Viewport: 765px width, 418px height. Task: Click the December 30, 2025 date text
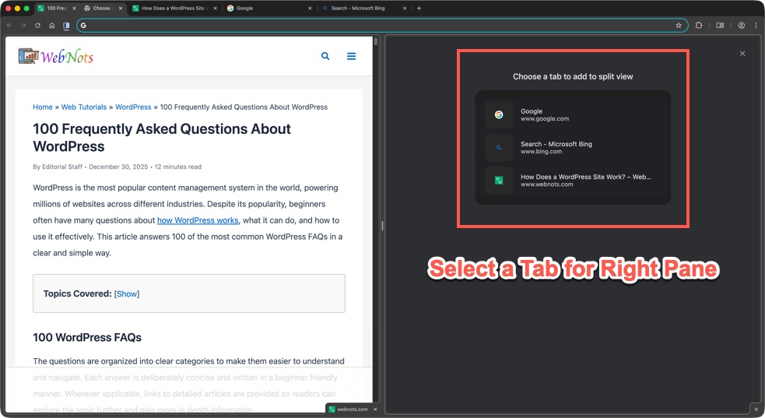pyautogui.click(x=118, y=167)
